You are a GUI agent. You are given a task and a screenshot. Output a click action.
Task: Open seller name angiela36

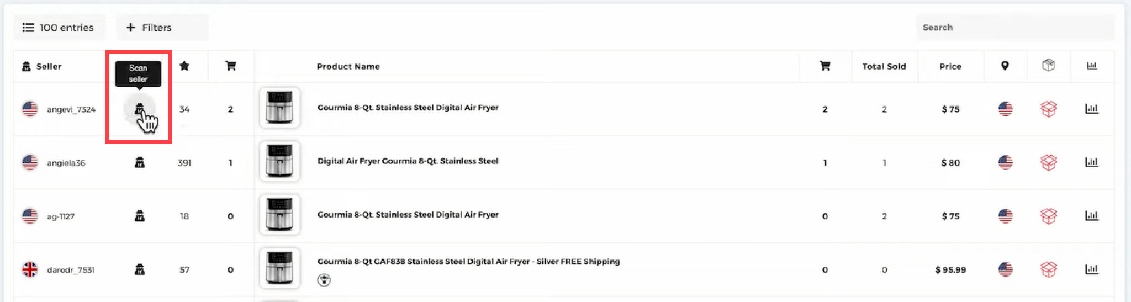click(66, 163)
